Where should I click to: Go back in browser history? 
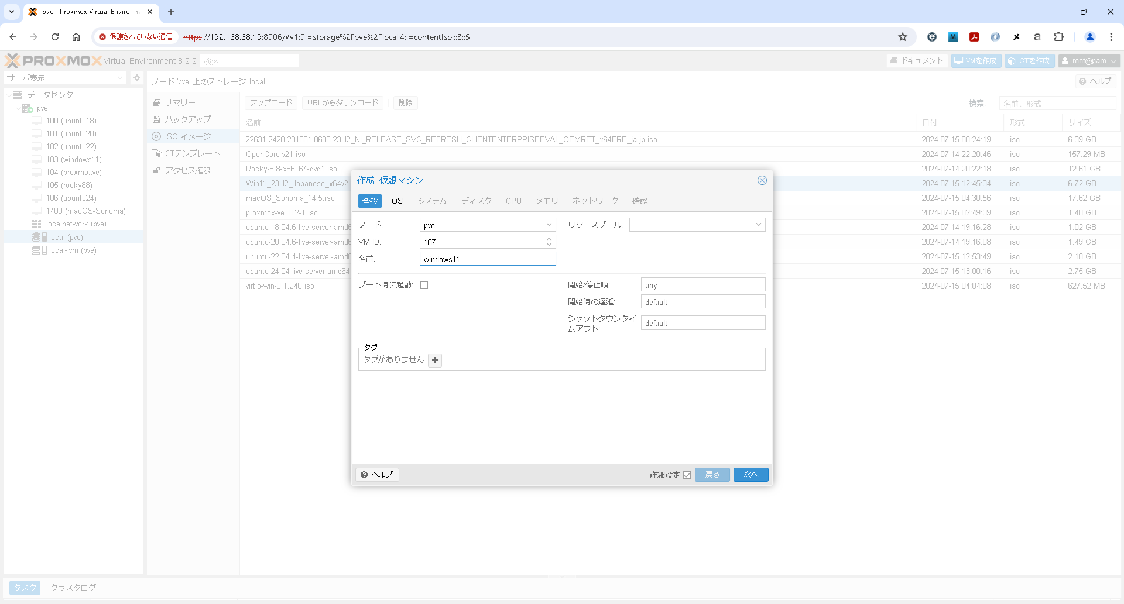pos(13,37)
